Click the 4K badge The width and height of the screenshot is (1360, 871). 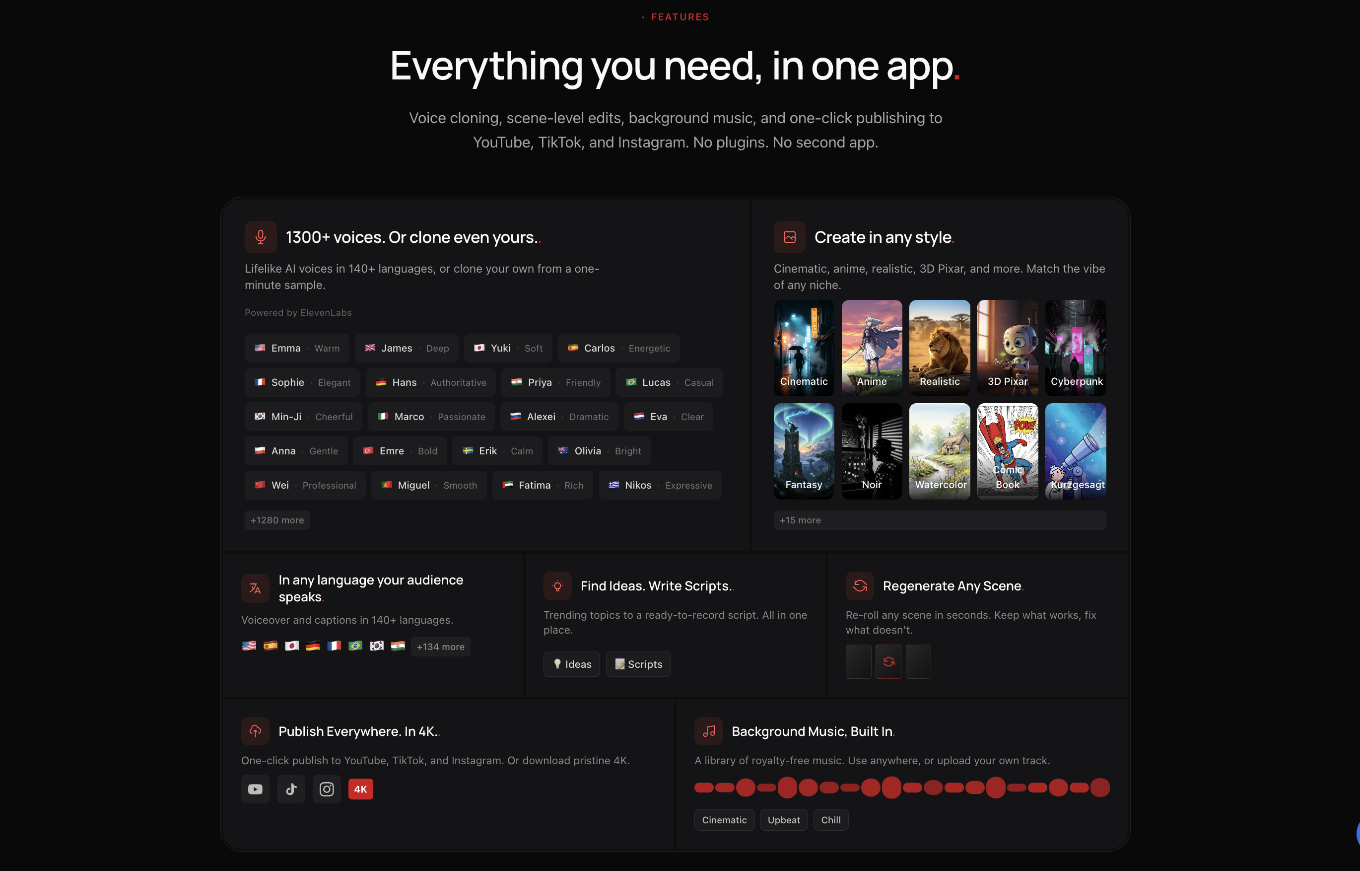point(361,789)
